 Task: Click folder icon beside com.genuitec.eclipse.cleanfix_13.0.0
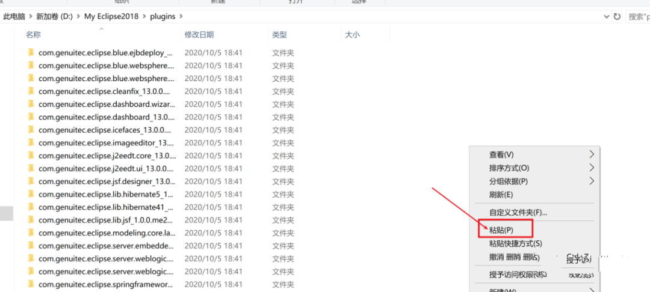[30, 91]
